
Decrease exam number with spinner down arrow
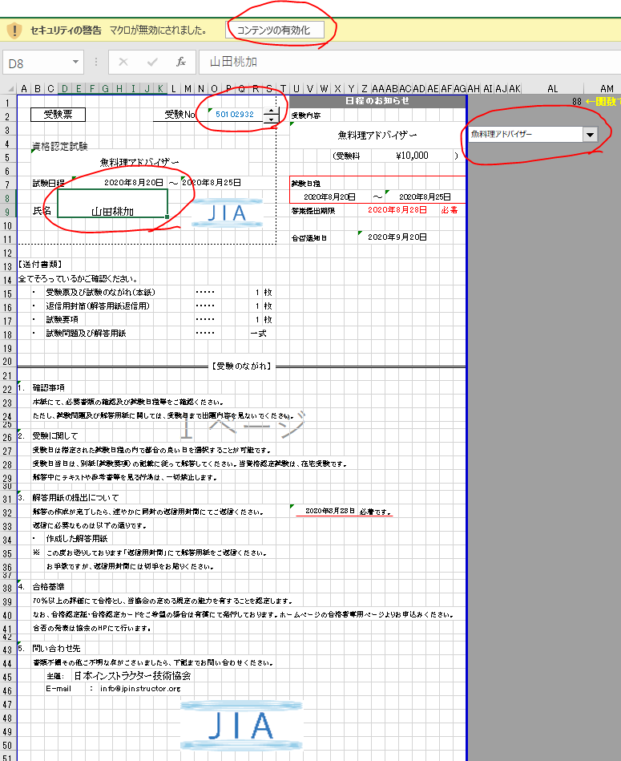[272, 119]
